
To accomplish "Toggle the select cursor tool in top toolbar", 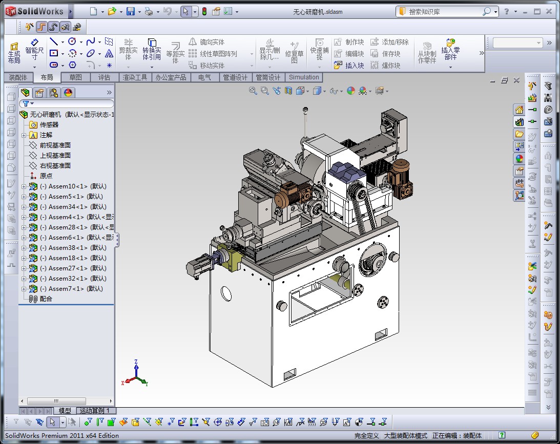I will tap(186, 11).
